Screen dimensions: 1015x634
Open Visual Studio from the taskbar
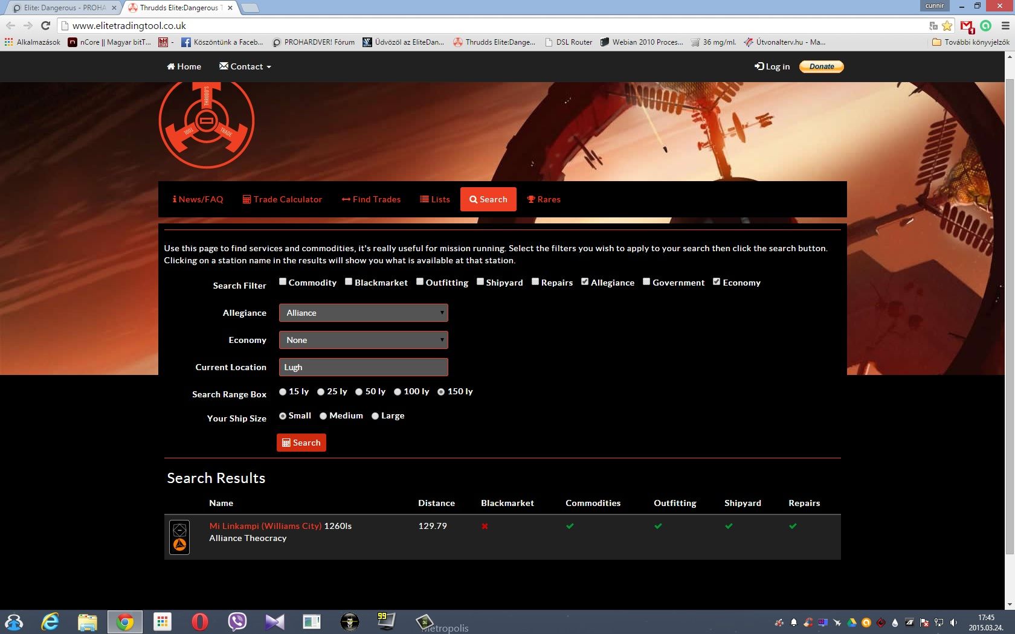pos(275,621)
